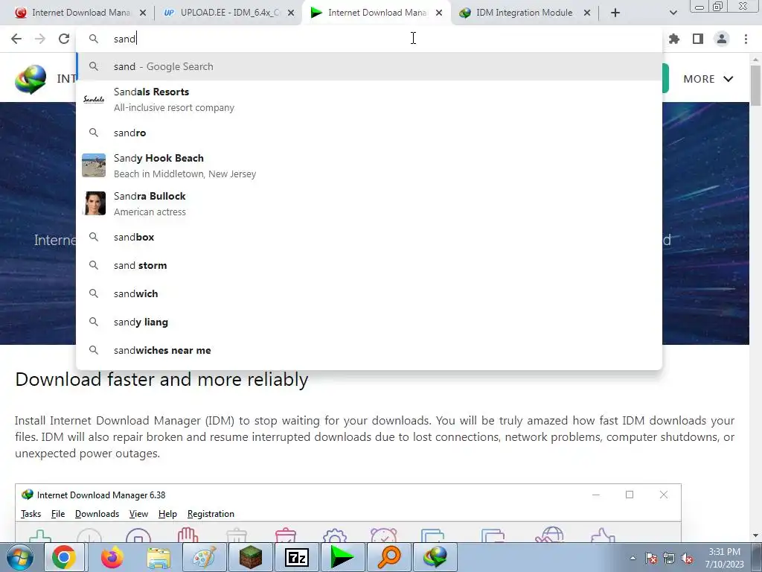Click the IDM globe logo on page
Viewport: 762px width, 572px height.
(x=30, y=79)
